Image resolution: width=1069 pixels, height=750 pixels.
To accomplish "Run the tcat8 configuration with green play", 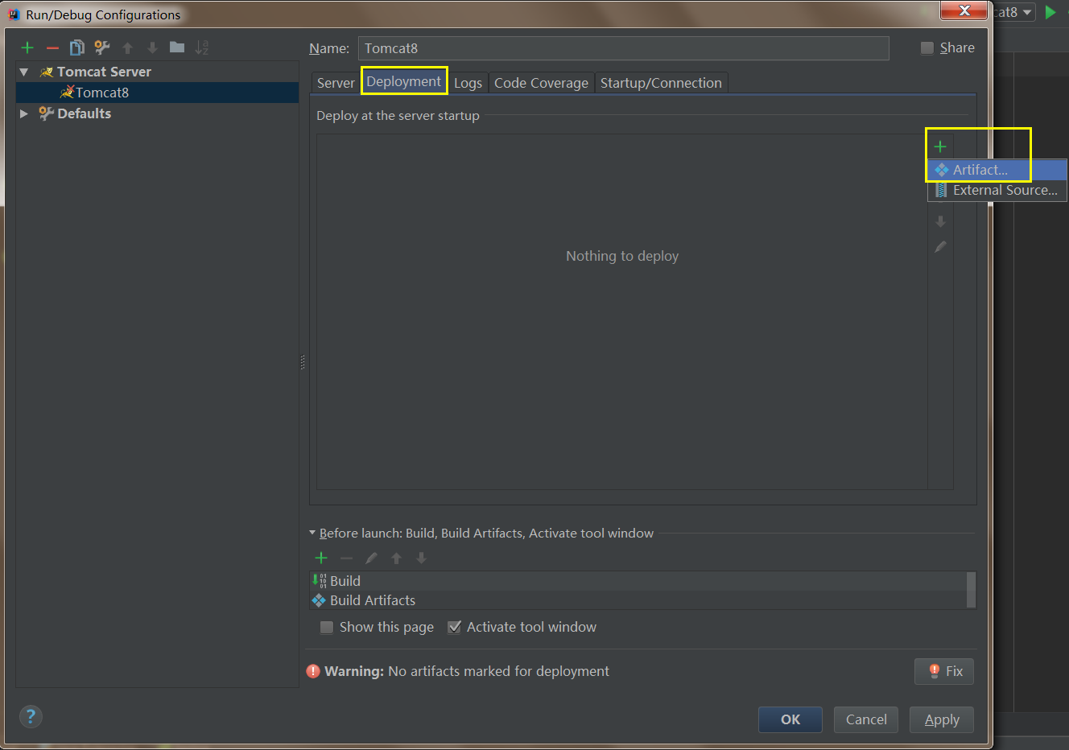I will point(1050,12).
